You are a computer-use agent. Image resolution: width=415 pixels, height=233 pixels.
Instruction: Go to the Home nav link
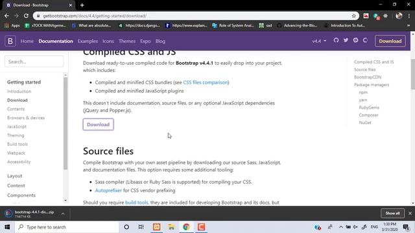click(x=27, y=41)
